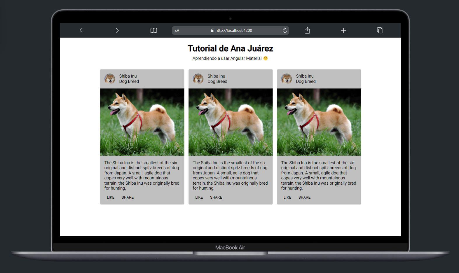Screen dimensions: 459x273
Task: Open the second card's Shiba Inu photo
Action: [231, 122]
